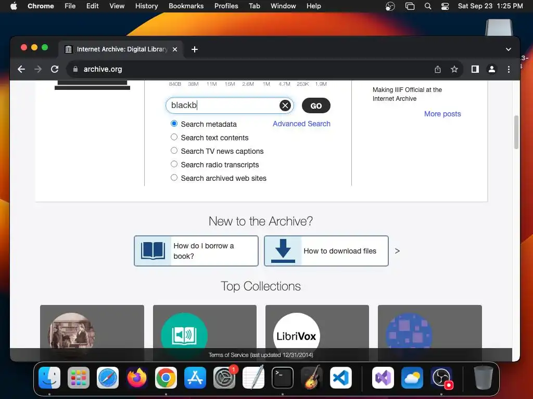Screen dimensions: 533x399
Task: Clear the search field with the X icon
Action: coord(285,105)
